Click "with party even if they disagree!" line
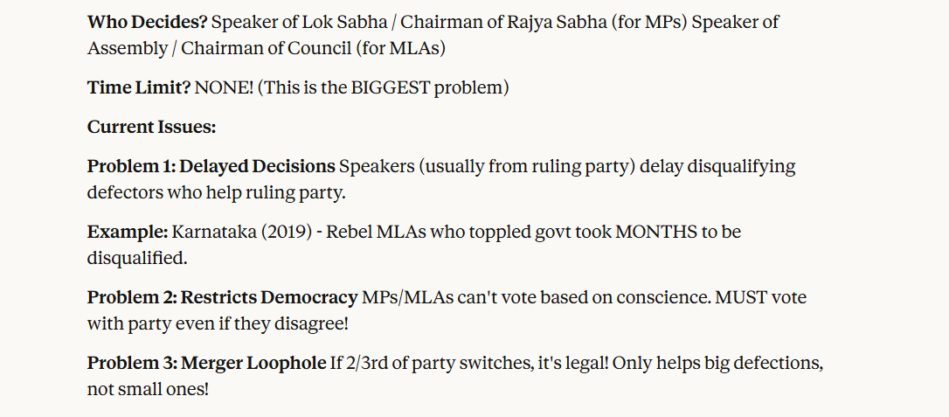This screenshot has width=949, height=417. 217,323
